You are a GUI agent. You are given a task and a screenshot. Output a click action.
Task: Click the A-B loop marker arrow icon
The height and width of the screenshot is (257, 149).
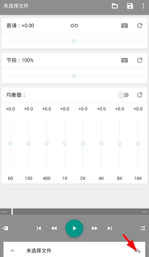point(5,228)
